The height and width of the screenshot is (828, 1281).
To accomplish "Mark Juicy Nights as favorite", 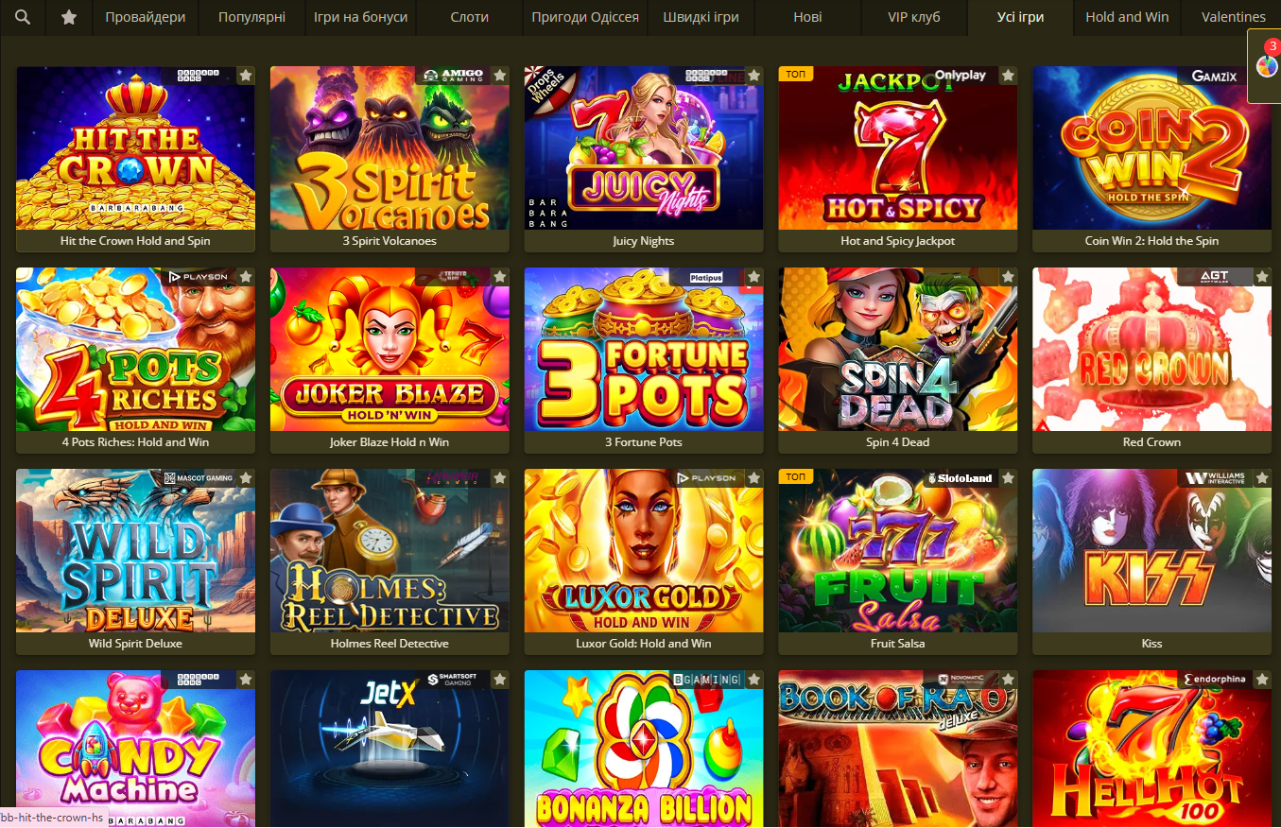I will click(754, 76).
